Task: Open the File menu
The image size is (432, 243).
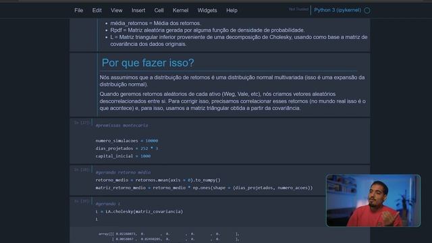Action: tap(78, 11)
